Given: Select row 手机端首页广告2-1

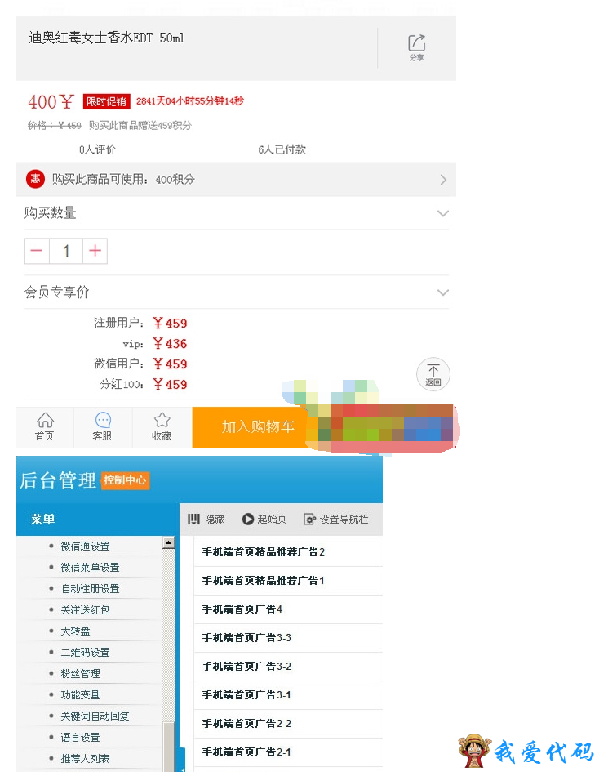Looking at the screenshot, I should 288,752.
